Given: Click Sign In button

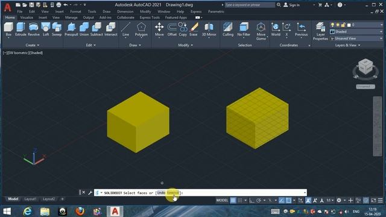Looking at the screenshot, I should click(x=292, y=5).
